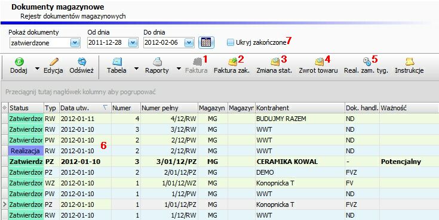Open Instrukcje toolbar icon
The width and height of the screenshot is (439, 220).
[x=410, y=61]
